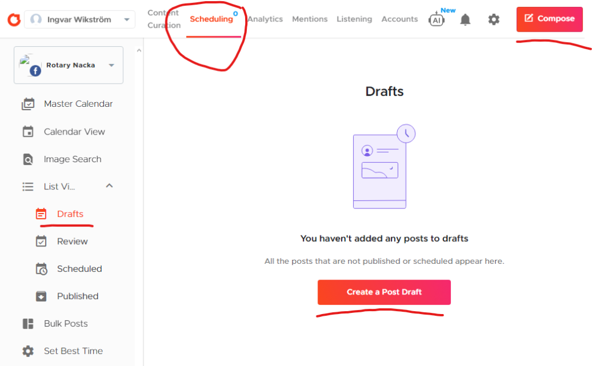Click the app logo at top left
Screen dimensions: 592x366
[13, 20]
